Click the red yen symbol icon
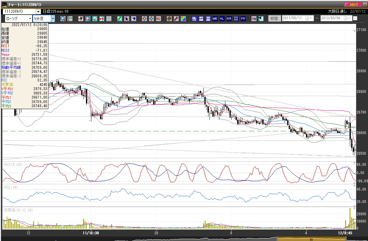The width and height of the screenshot is (368, 241). 102,18
